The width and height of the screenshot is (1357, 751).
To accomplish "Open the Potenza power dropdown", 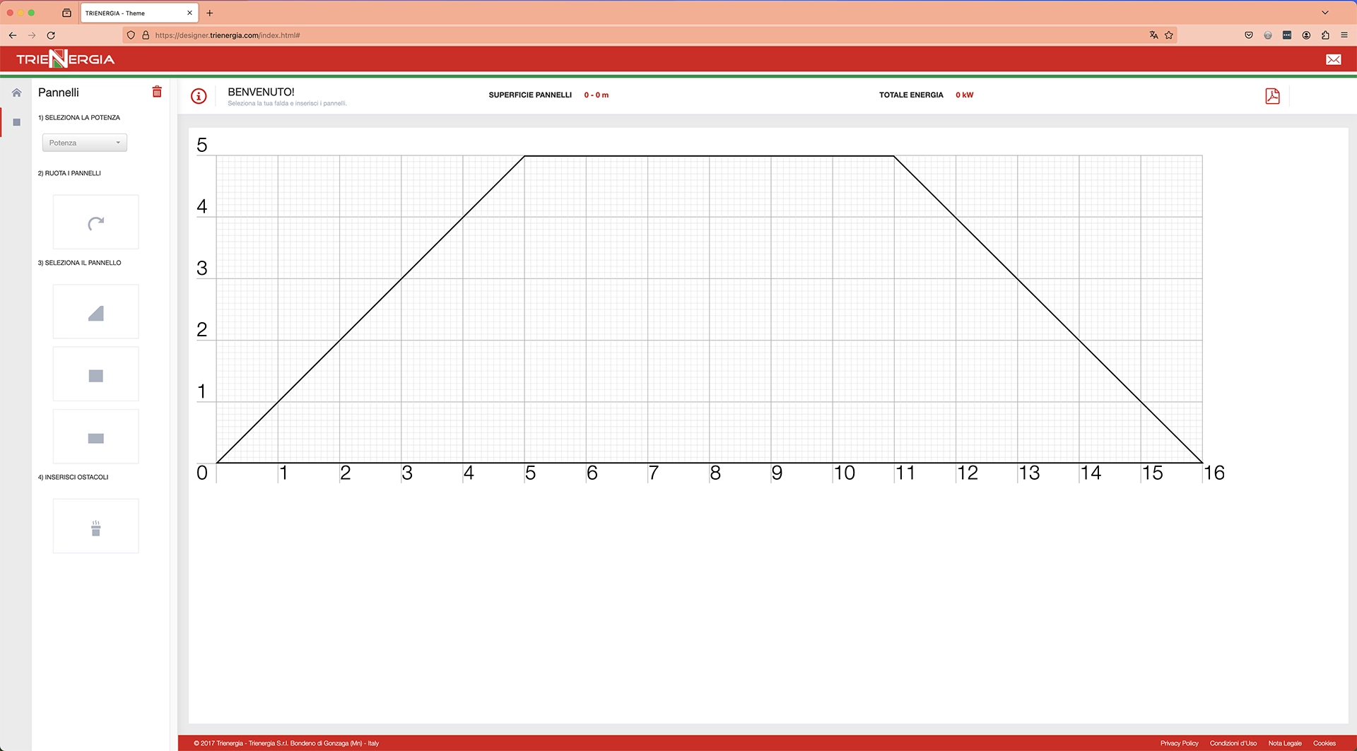I will click(85, 143).
